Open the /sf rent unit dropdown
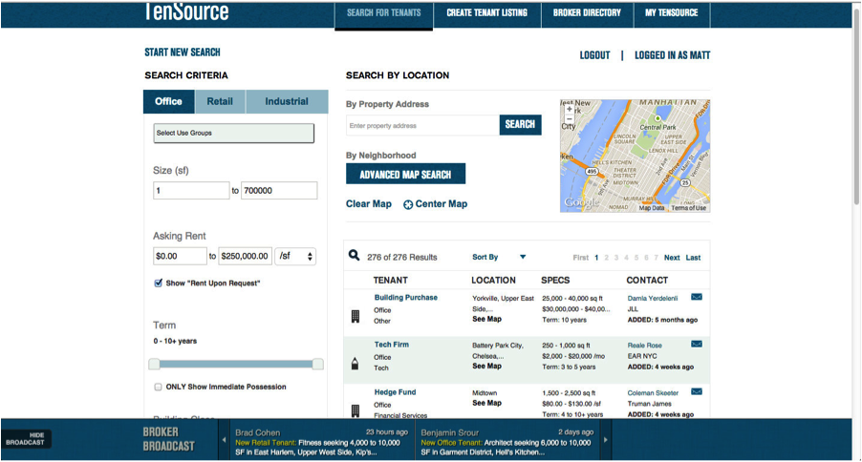Image resolution: width=862 pixels, height=462 pixels. [x=295, y=257]
